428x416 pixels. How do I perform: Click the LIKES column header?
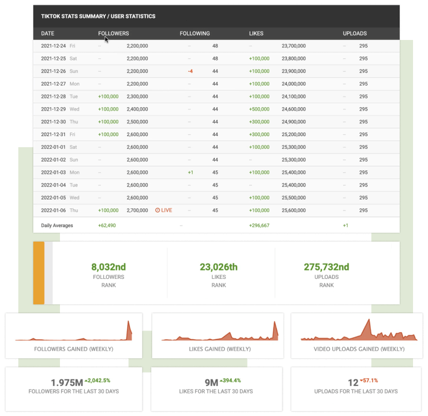pyautogui.click(x=256, y=33)
